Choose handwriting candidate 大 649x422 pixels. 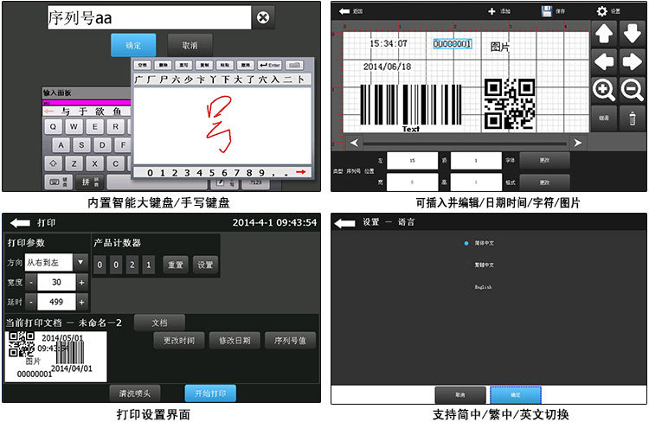[x=238, y=79]
